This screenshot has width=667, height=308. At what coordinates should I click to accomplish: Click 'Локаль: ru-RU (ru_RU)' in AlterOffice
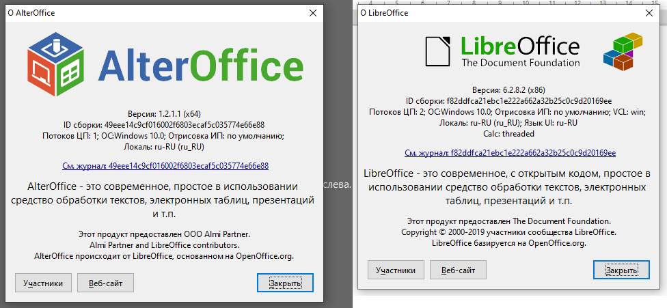164,147
